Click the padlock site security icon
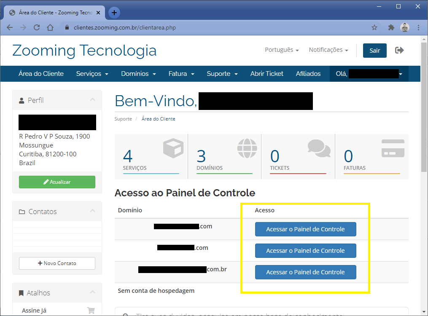The image size is (428, 316). [67, 27]
